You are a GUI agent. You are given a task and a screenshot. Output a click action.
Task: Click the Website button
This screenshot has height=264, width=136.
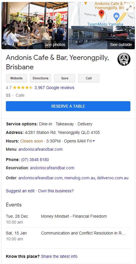point(16,78)
